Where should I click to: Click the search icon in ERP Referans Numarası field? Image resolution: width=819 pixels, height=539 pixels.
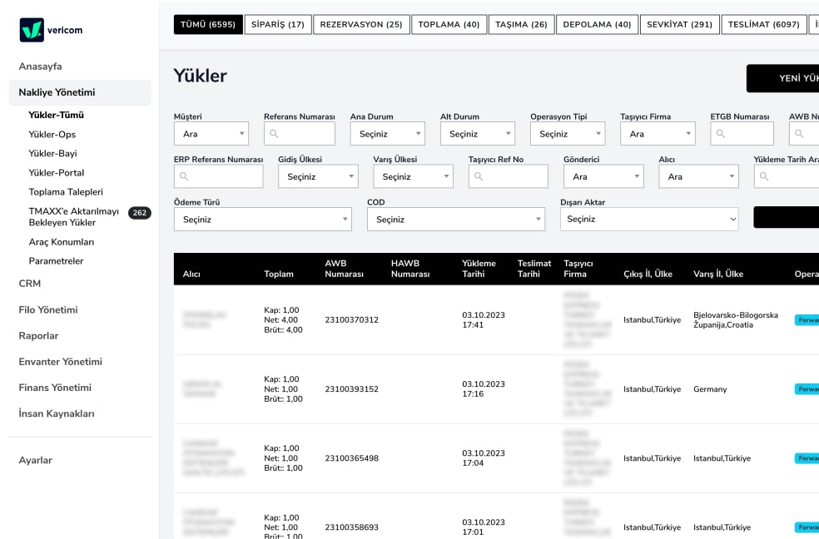click(x=184, y=176)
